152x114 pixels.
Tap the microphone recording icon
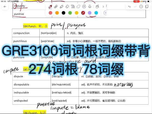[90, 7]
